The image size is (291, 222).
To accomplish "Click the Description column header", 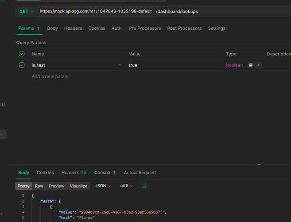I will click(x=279, y=54).
